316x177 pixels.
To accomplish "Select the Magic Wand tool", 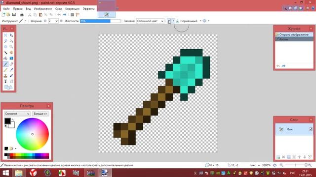I will point(5,53).
